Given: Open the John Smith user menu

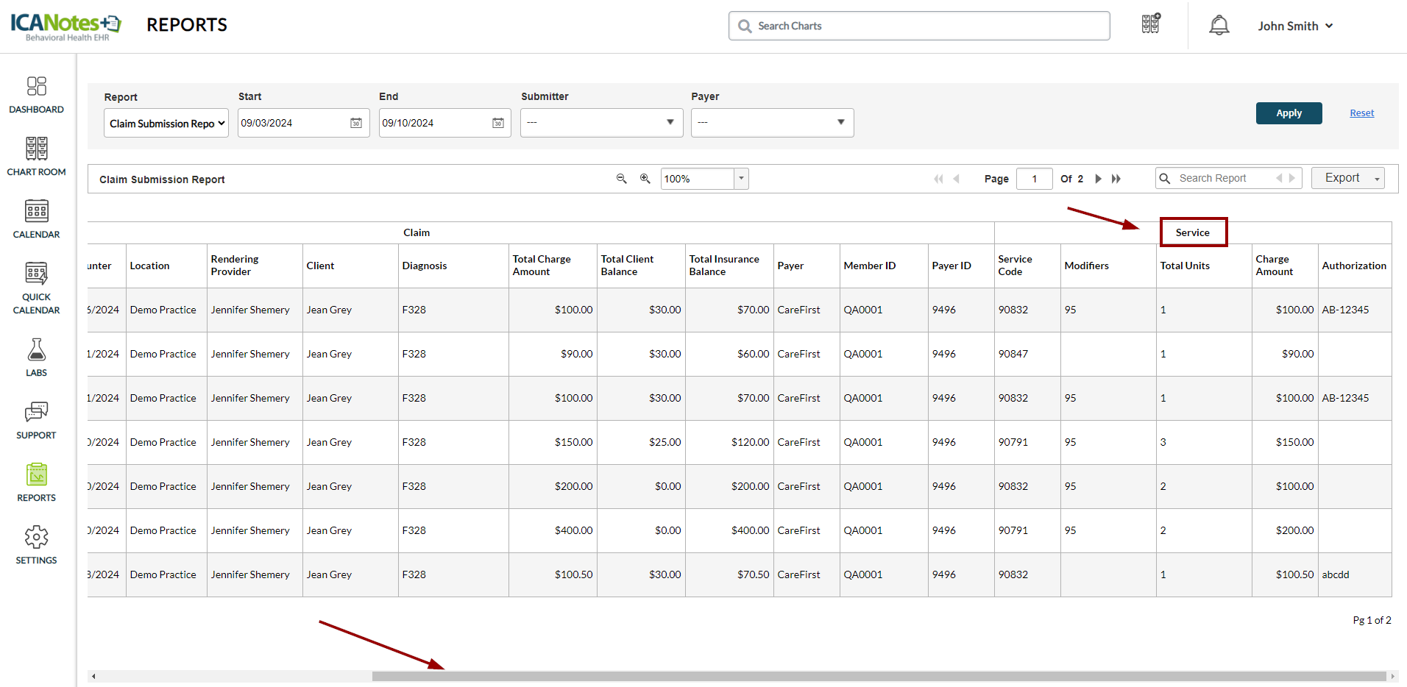Looking at the screenshot, I should coord(1295,26).
